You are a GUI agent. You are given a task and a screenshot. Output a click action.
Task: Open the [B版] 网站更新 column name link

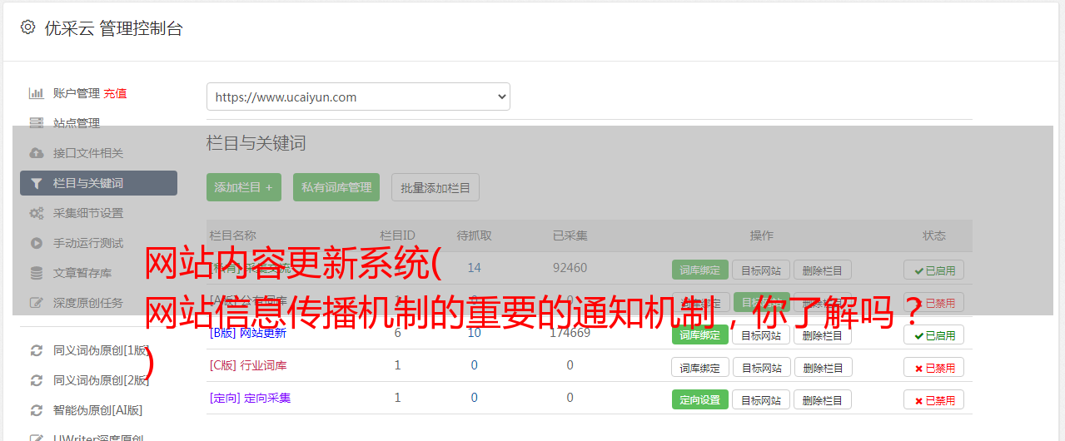[248, 333]
